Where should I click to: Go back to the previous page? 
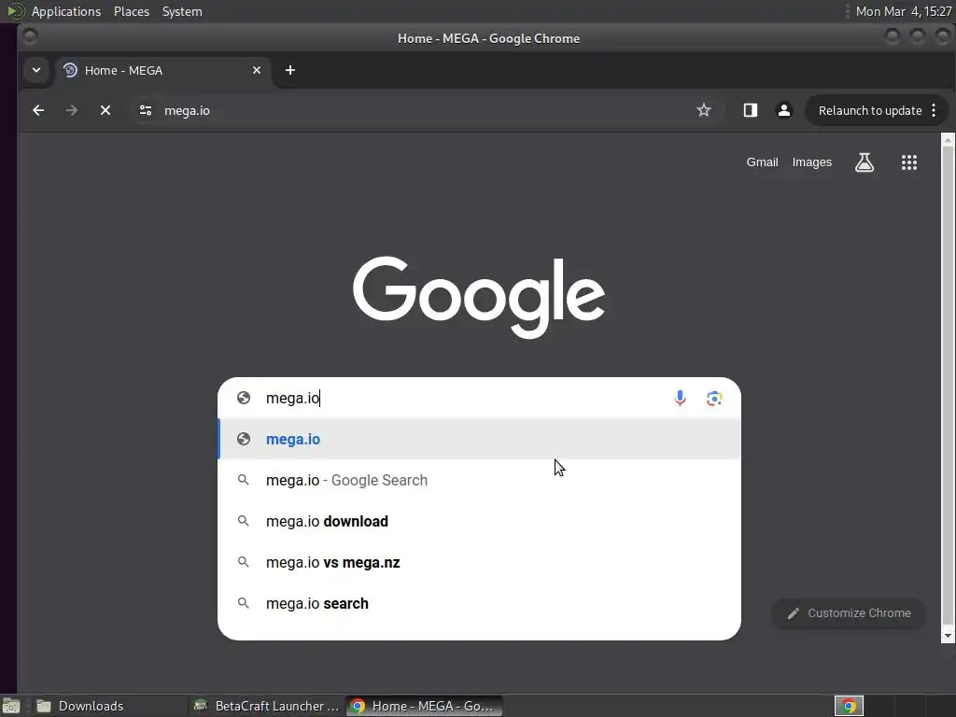[x=38, y=110]
